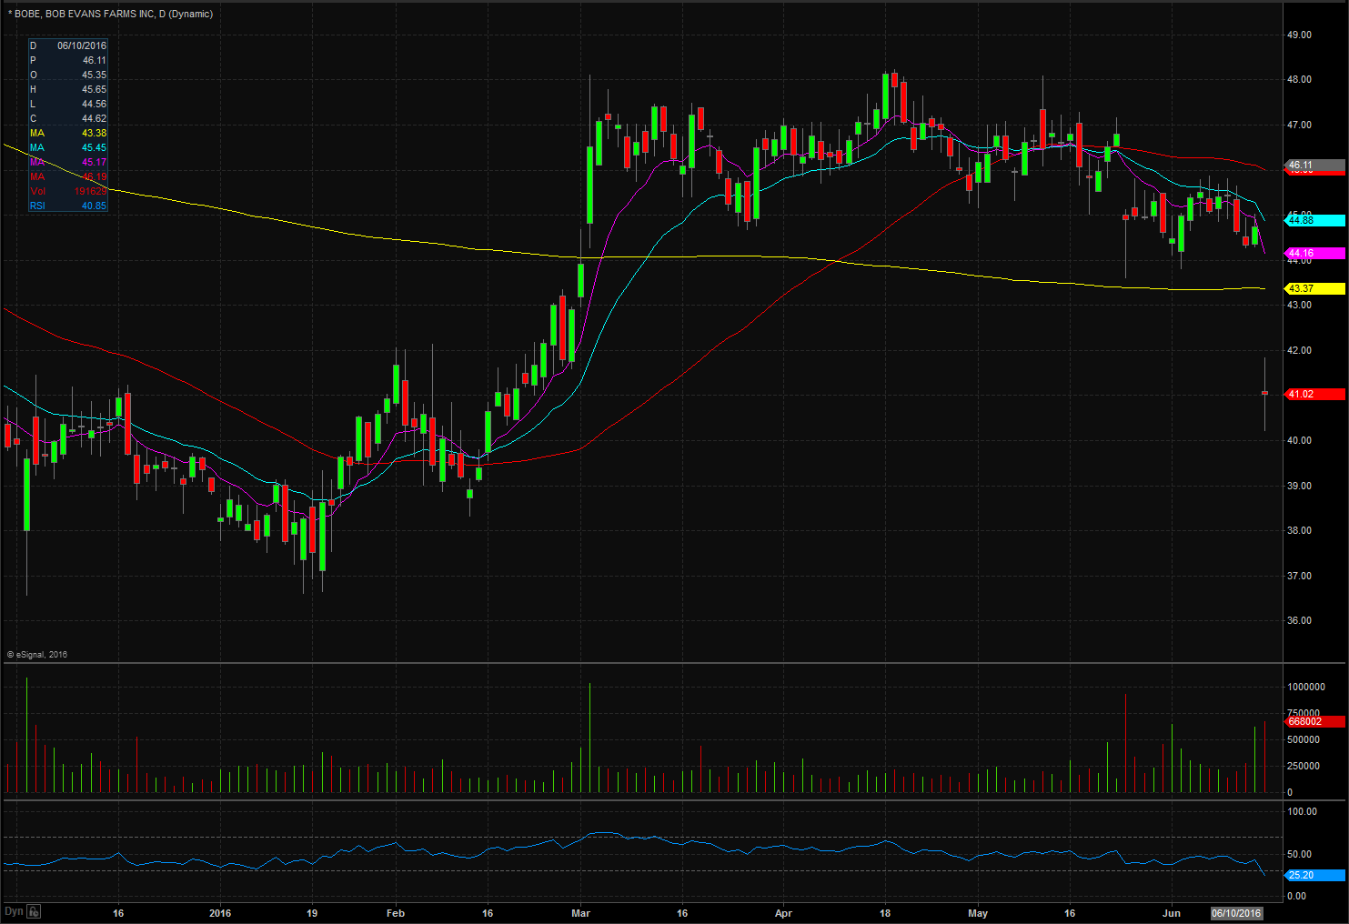This screenshot has width=1349, height=924.
Task: Click the Dyn scaling mode label
Action: (x=14, y=911)
